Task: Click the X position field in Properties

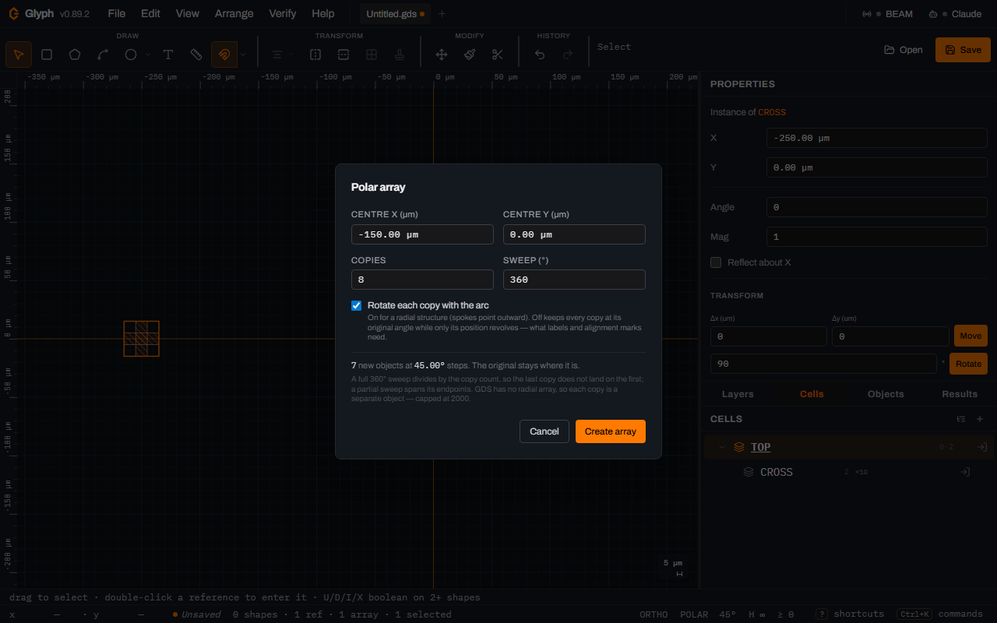Action: (x=877, y=138)
